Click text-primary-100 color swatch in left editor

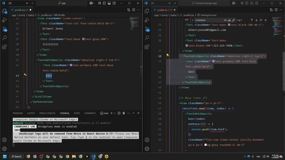(71, 65)
